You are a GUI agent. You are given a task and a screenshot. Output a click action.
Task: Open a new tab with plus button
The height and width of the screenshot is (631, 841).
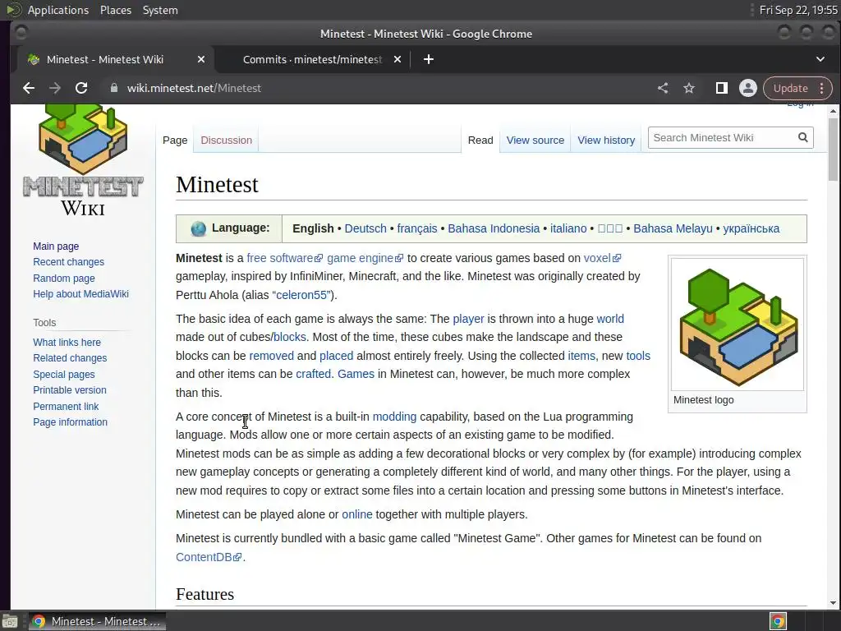[429, 59]
